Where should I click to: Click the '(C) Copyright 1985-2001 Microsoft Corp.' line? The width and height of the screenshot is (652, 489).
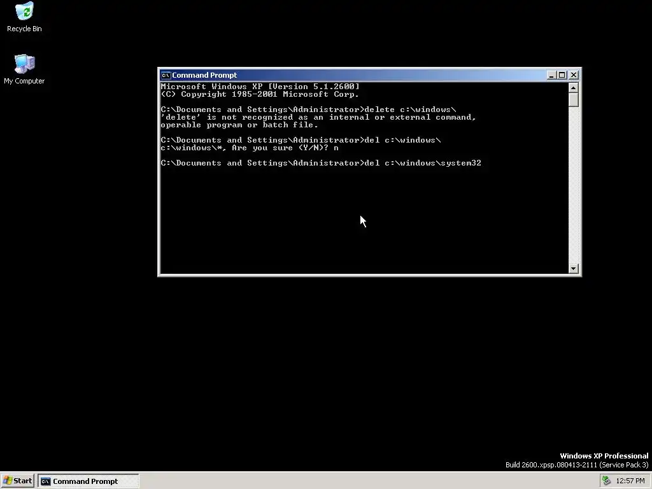(260, 94)
